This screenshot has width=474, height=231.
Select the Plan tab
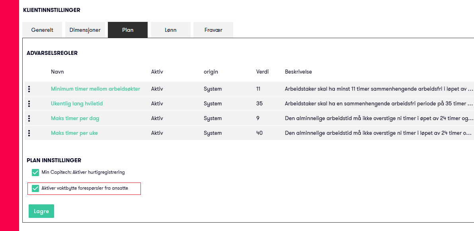(x=128, y=30)
